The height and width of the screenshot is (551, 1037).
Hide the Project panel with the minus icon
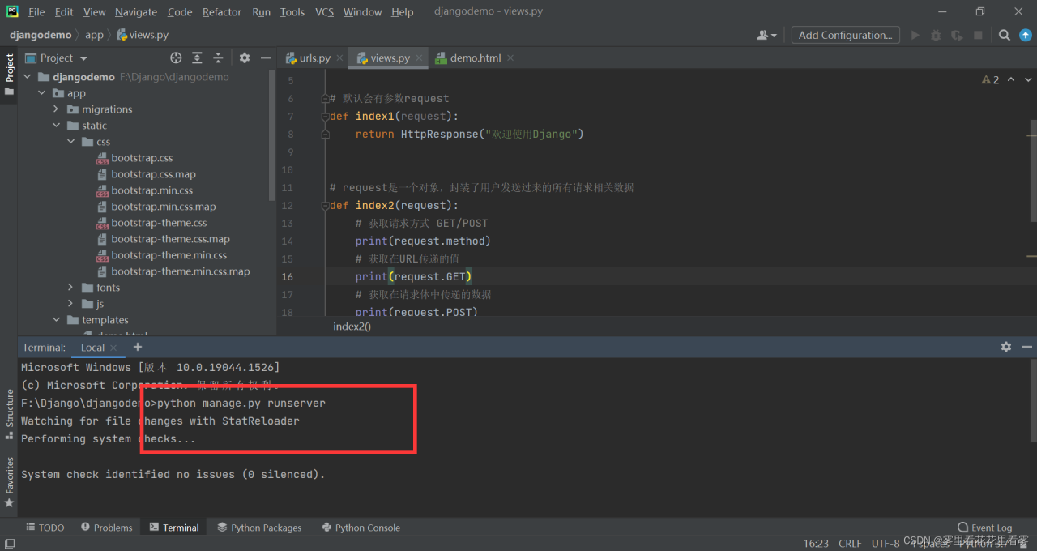point(265,58)
